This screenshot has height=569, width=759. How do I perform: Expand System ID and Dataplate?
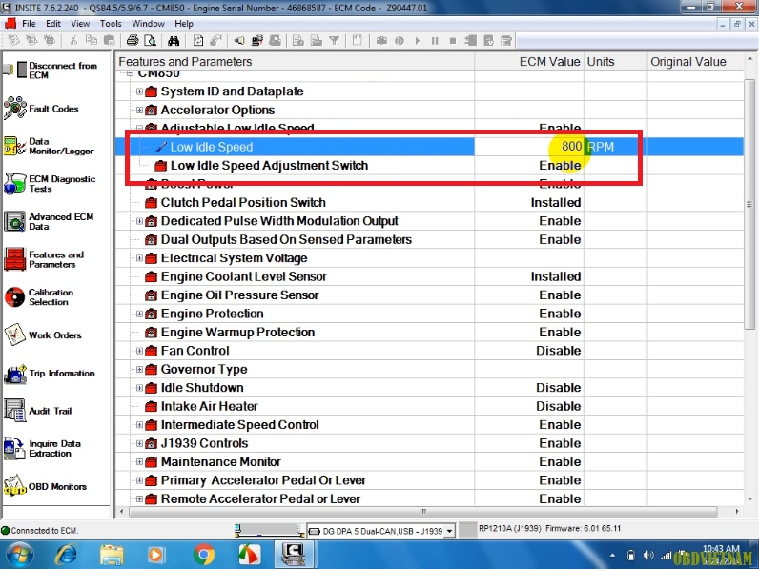[x=139, y=91]
